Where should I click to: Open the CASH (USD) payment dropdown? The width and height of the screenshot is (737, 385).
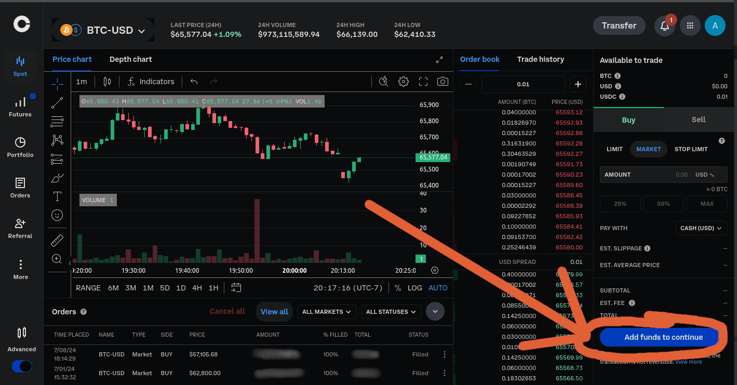tap(701, 228)
